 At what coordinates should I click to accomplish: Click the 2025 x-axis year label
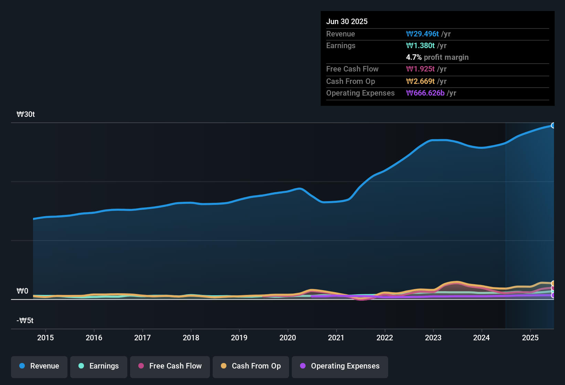[530, 338]
